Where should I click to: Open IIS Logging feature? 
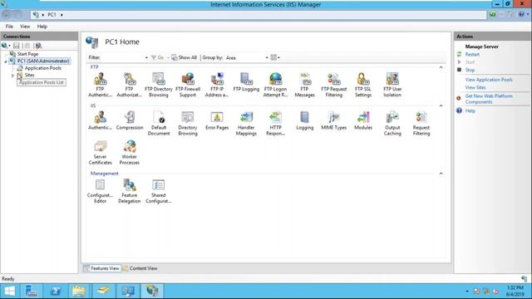tap(304, 120)
